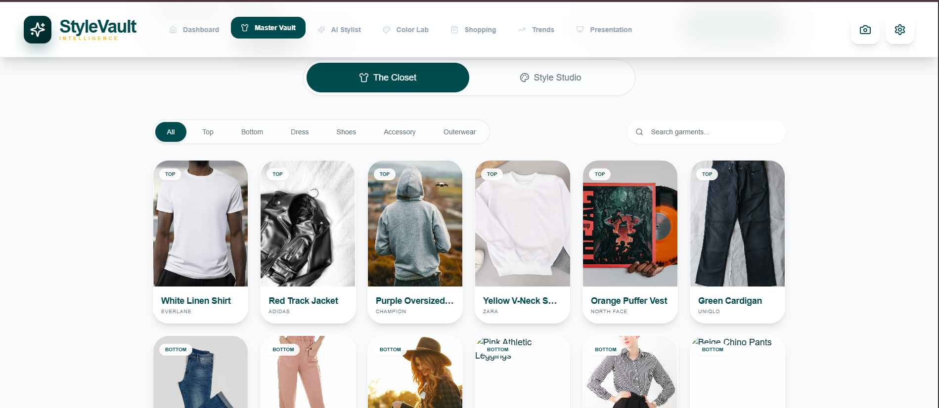Show only Outerwear garments
Viewport: 939px width, 408px height.
(x=459, y=132)
